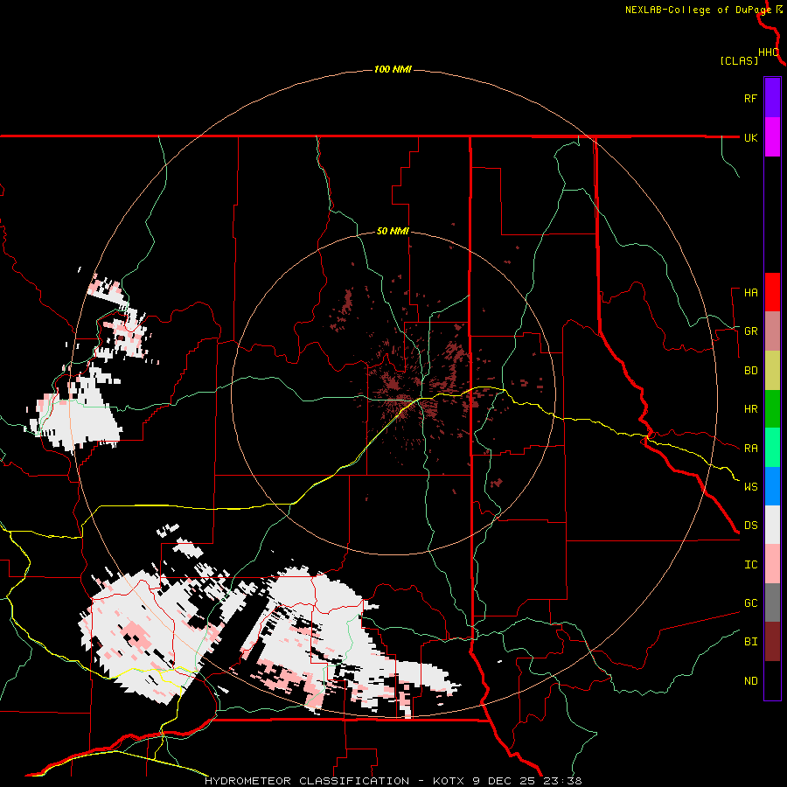Viewport: 787px width, 787px height.
Task: Click the "9 DEC 25 23:38" timestamp
Action: [527, 781]
